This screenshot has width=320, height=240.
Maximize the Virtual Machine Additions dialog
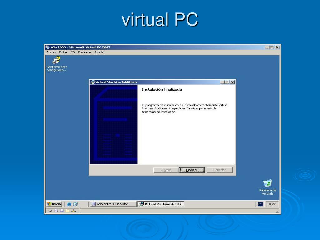(x=227, y=82)
